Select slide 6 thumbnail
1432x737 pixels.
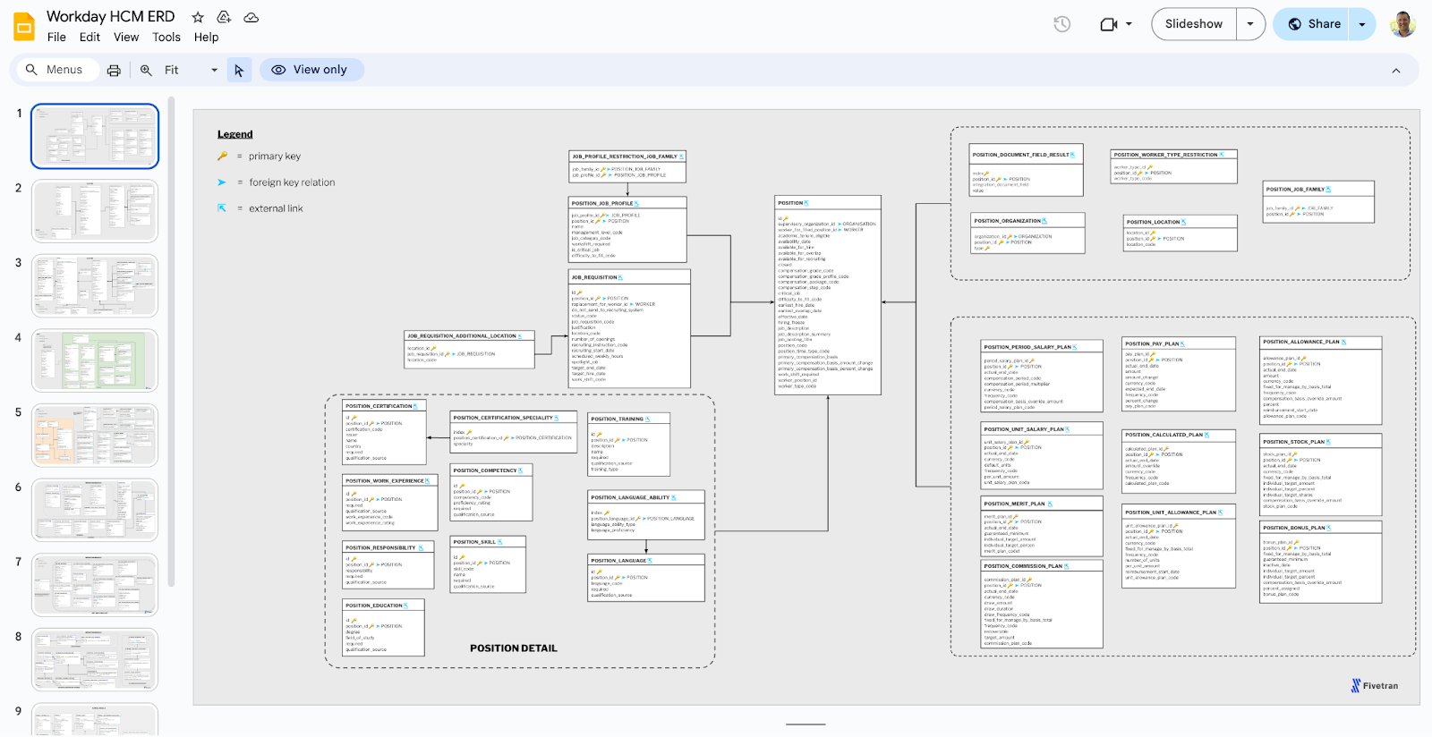pyautogui.click(x=95, y=510)
